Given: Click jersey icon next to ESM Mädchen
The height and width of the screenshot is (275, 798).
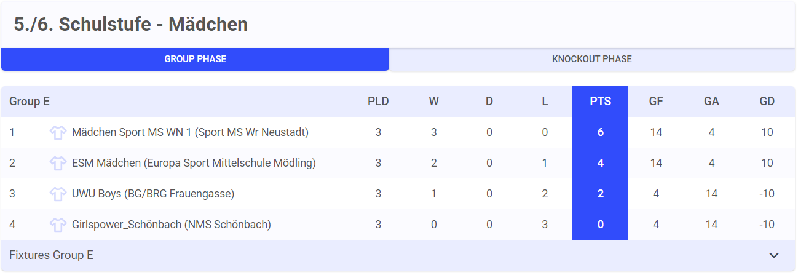Looking at the screenshot, I should 58,163.
